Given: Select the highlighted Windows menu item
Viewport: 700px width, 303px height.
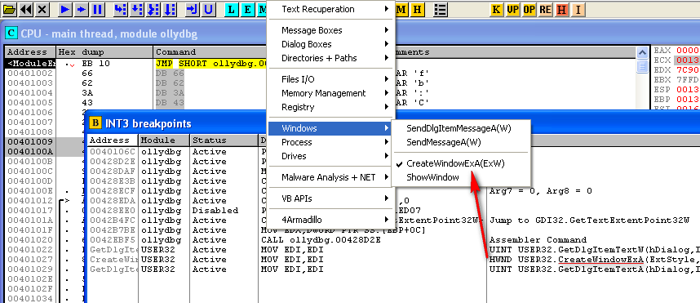Looking at the screenshot, I should 330,128.
